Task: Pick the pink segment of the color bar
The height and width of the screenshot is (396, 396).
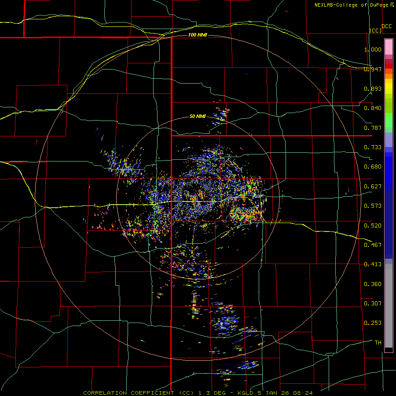Action: [389, 47]
